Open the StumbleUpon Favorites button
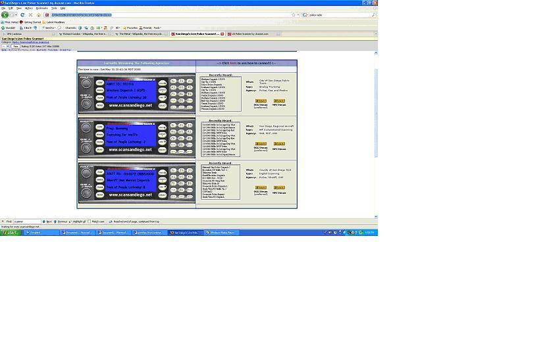Image resolution: width=553 pixels, height=345 pixels. point(130,28)
